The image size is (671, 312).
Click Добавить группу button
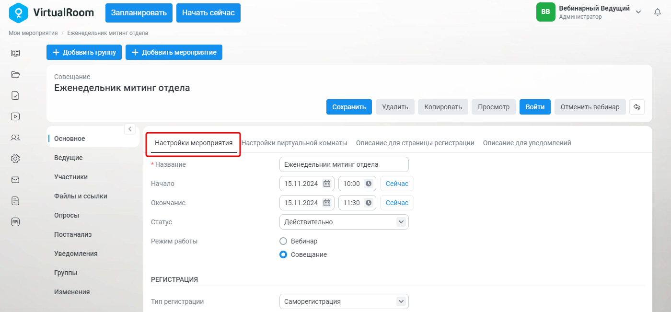84,52
